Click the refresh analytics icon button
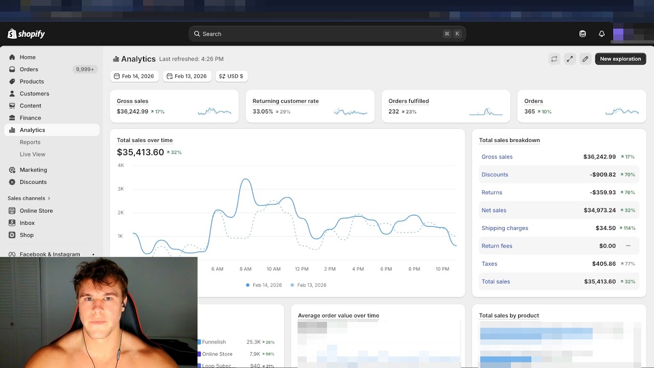The height and width of the screenshot is (368, 654). click(x=554, y=59)
